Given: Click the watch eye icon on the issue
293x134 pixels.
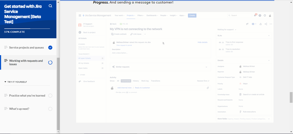Looking at the screenshot, I should [253, 24].
